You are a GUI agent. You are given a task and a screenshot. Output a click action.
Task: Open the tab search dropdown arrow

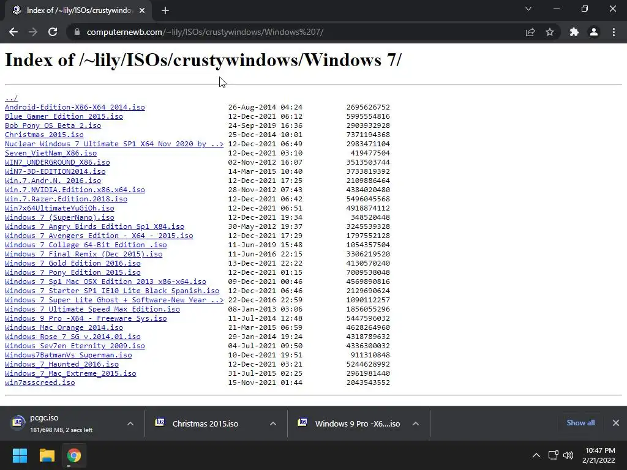(x=528, y=9)
